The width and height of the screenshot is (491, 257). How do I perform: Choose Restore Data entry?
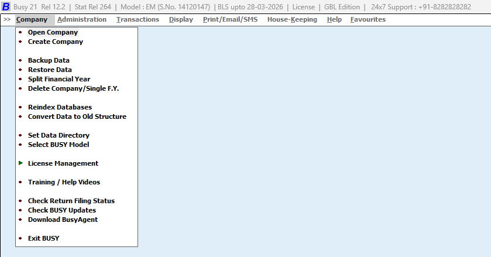tap(50, 70)
